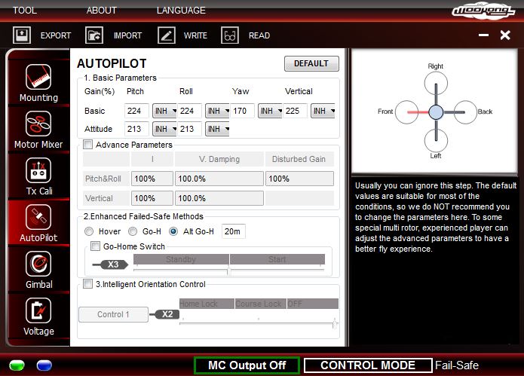
Task: Expand the Roll attitude gain INH dropdown
Action: click(217, 129)
